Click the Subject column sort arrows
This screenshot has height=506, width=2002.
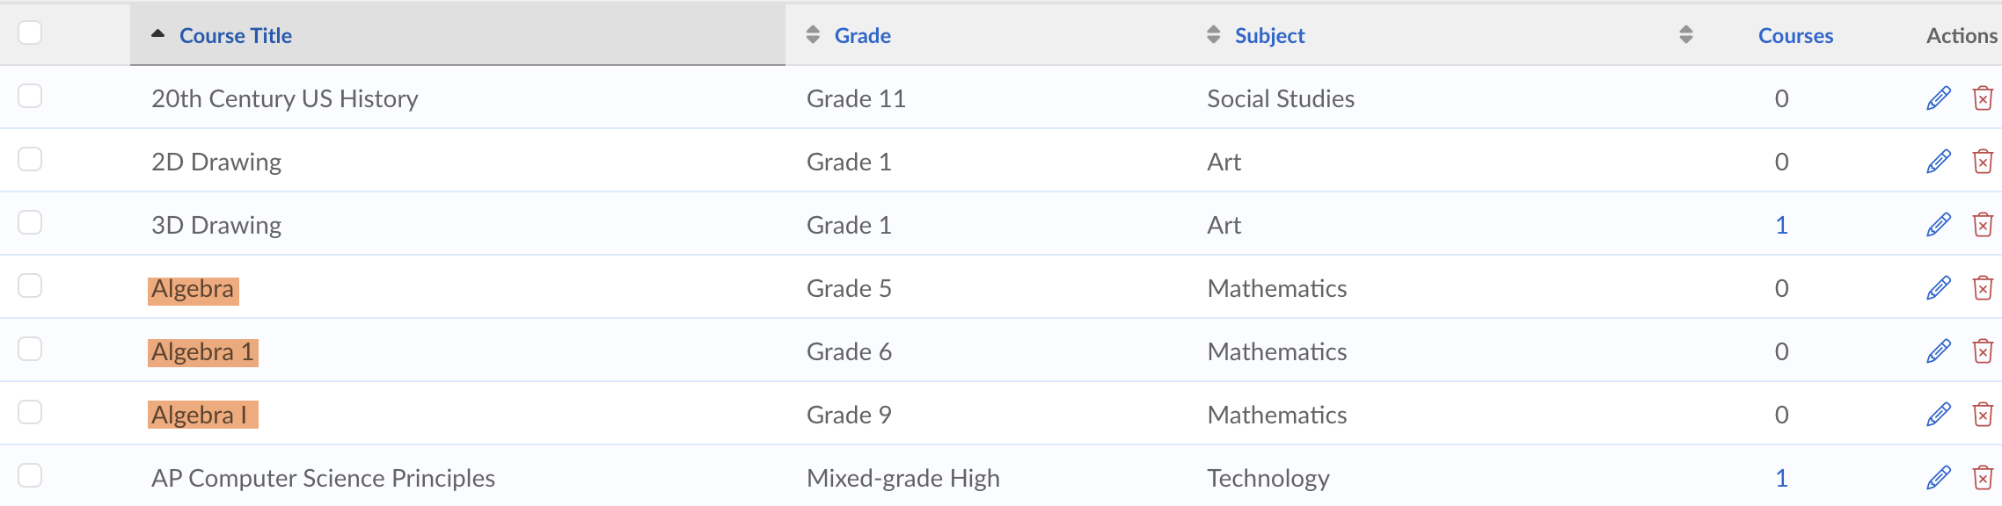click(1214, 35)
